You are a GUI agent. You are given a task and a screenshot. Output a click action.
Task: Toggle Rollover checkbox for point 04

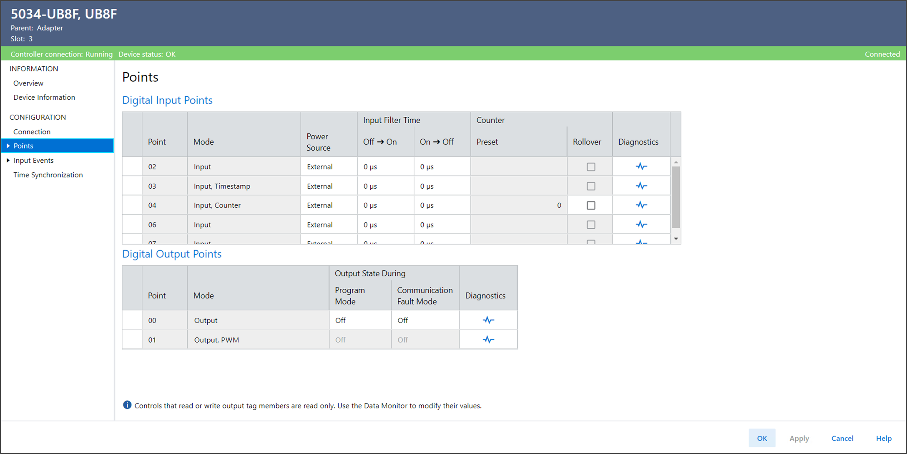click(590, 205)
